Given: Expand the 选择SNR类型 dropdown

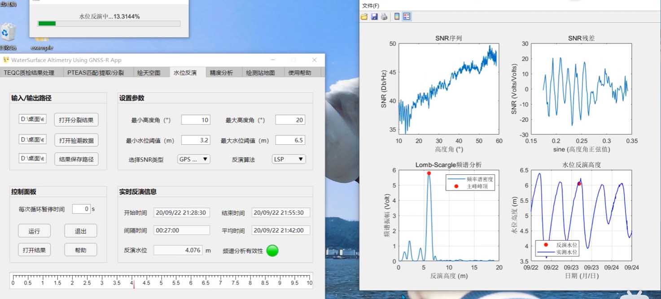Looking at the screenshot, I should pyautogui.click(x=194, y=159).
